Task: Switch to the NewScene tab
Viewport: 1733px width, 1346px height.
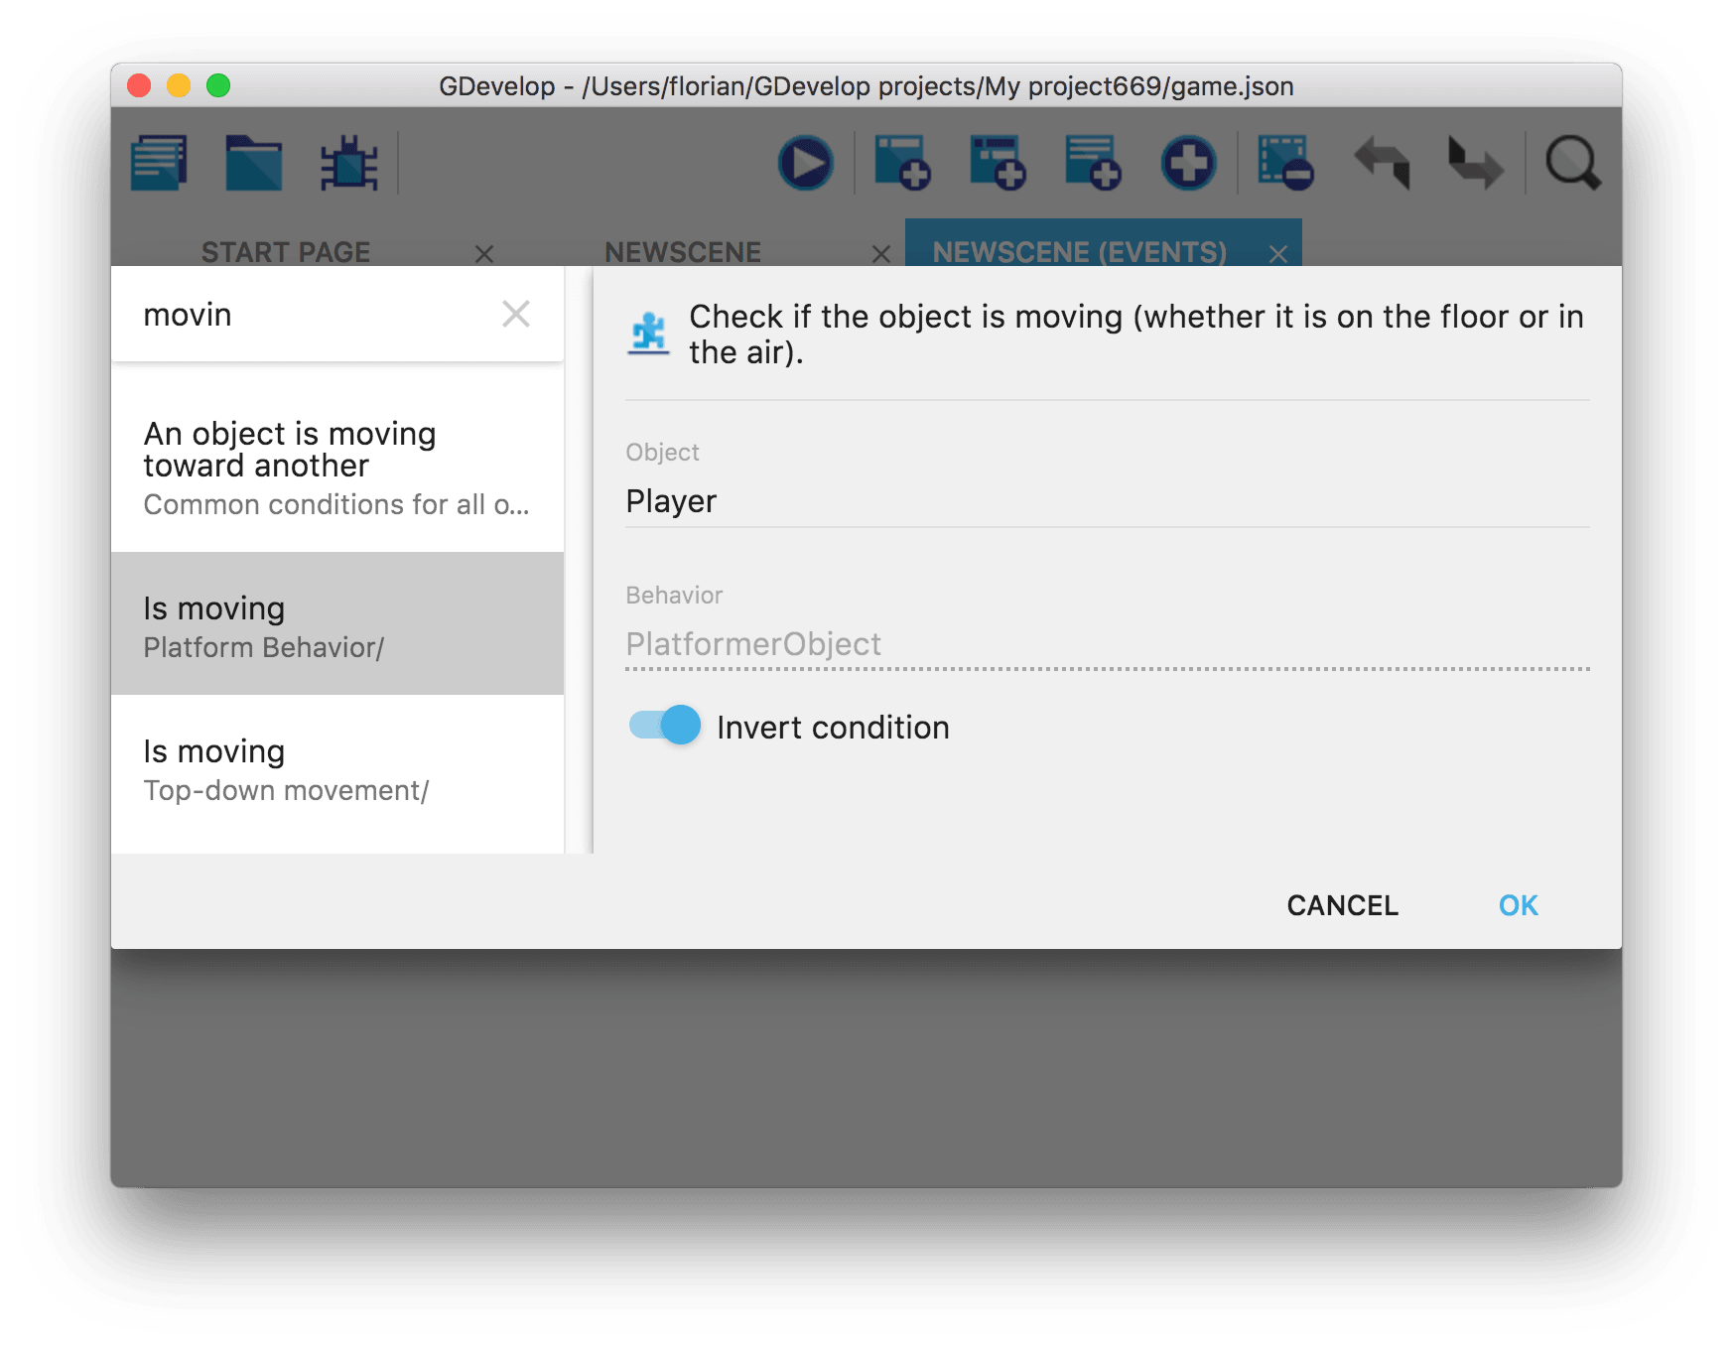Action: pyautogui.click(x=683, y=252)
